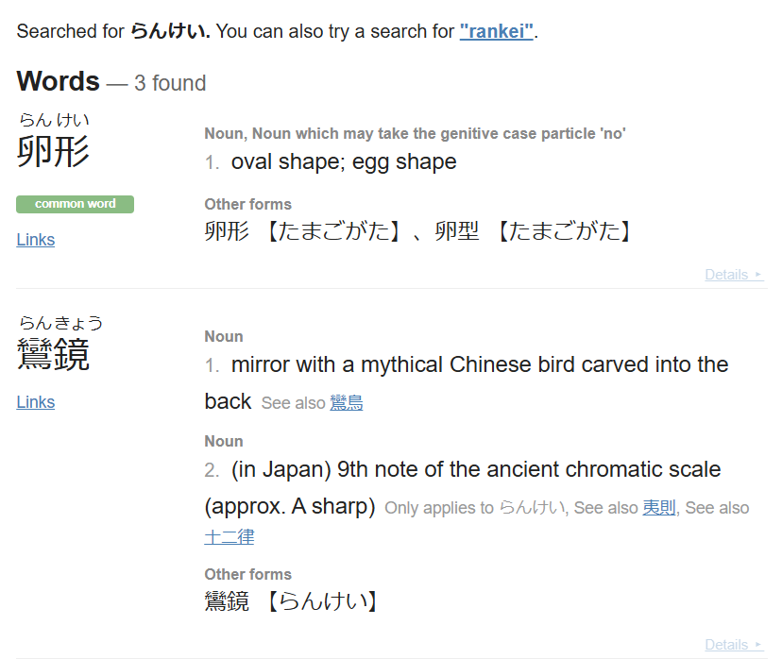This screenshot has height=659, width=782.
Task: Follow the 鸞鳥 See also link
Action: pos(346,403)
